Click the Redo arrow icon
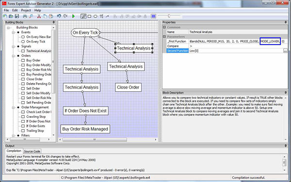 (x=65, y=17)
